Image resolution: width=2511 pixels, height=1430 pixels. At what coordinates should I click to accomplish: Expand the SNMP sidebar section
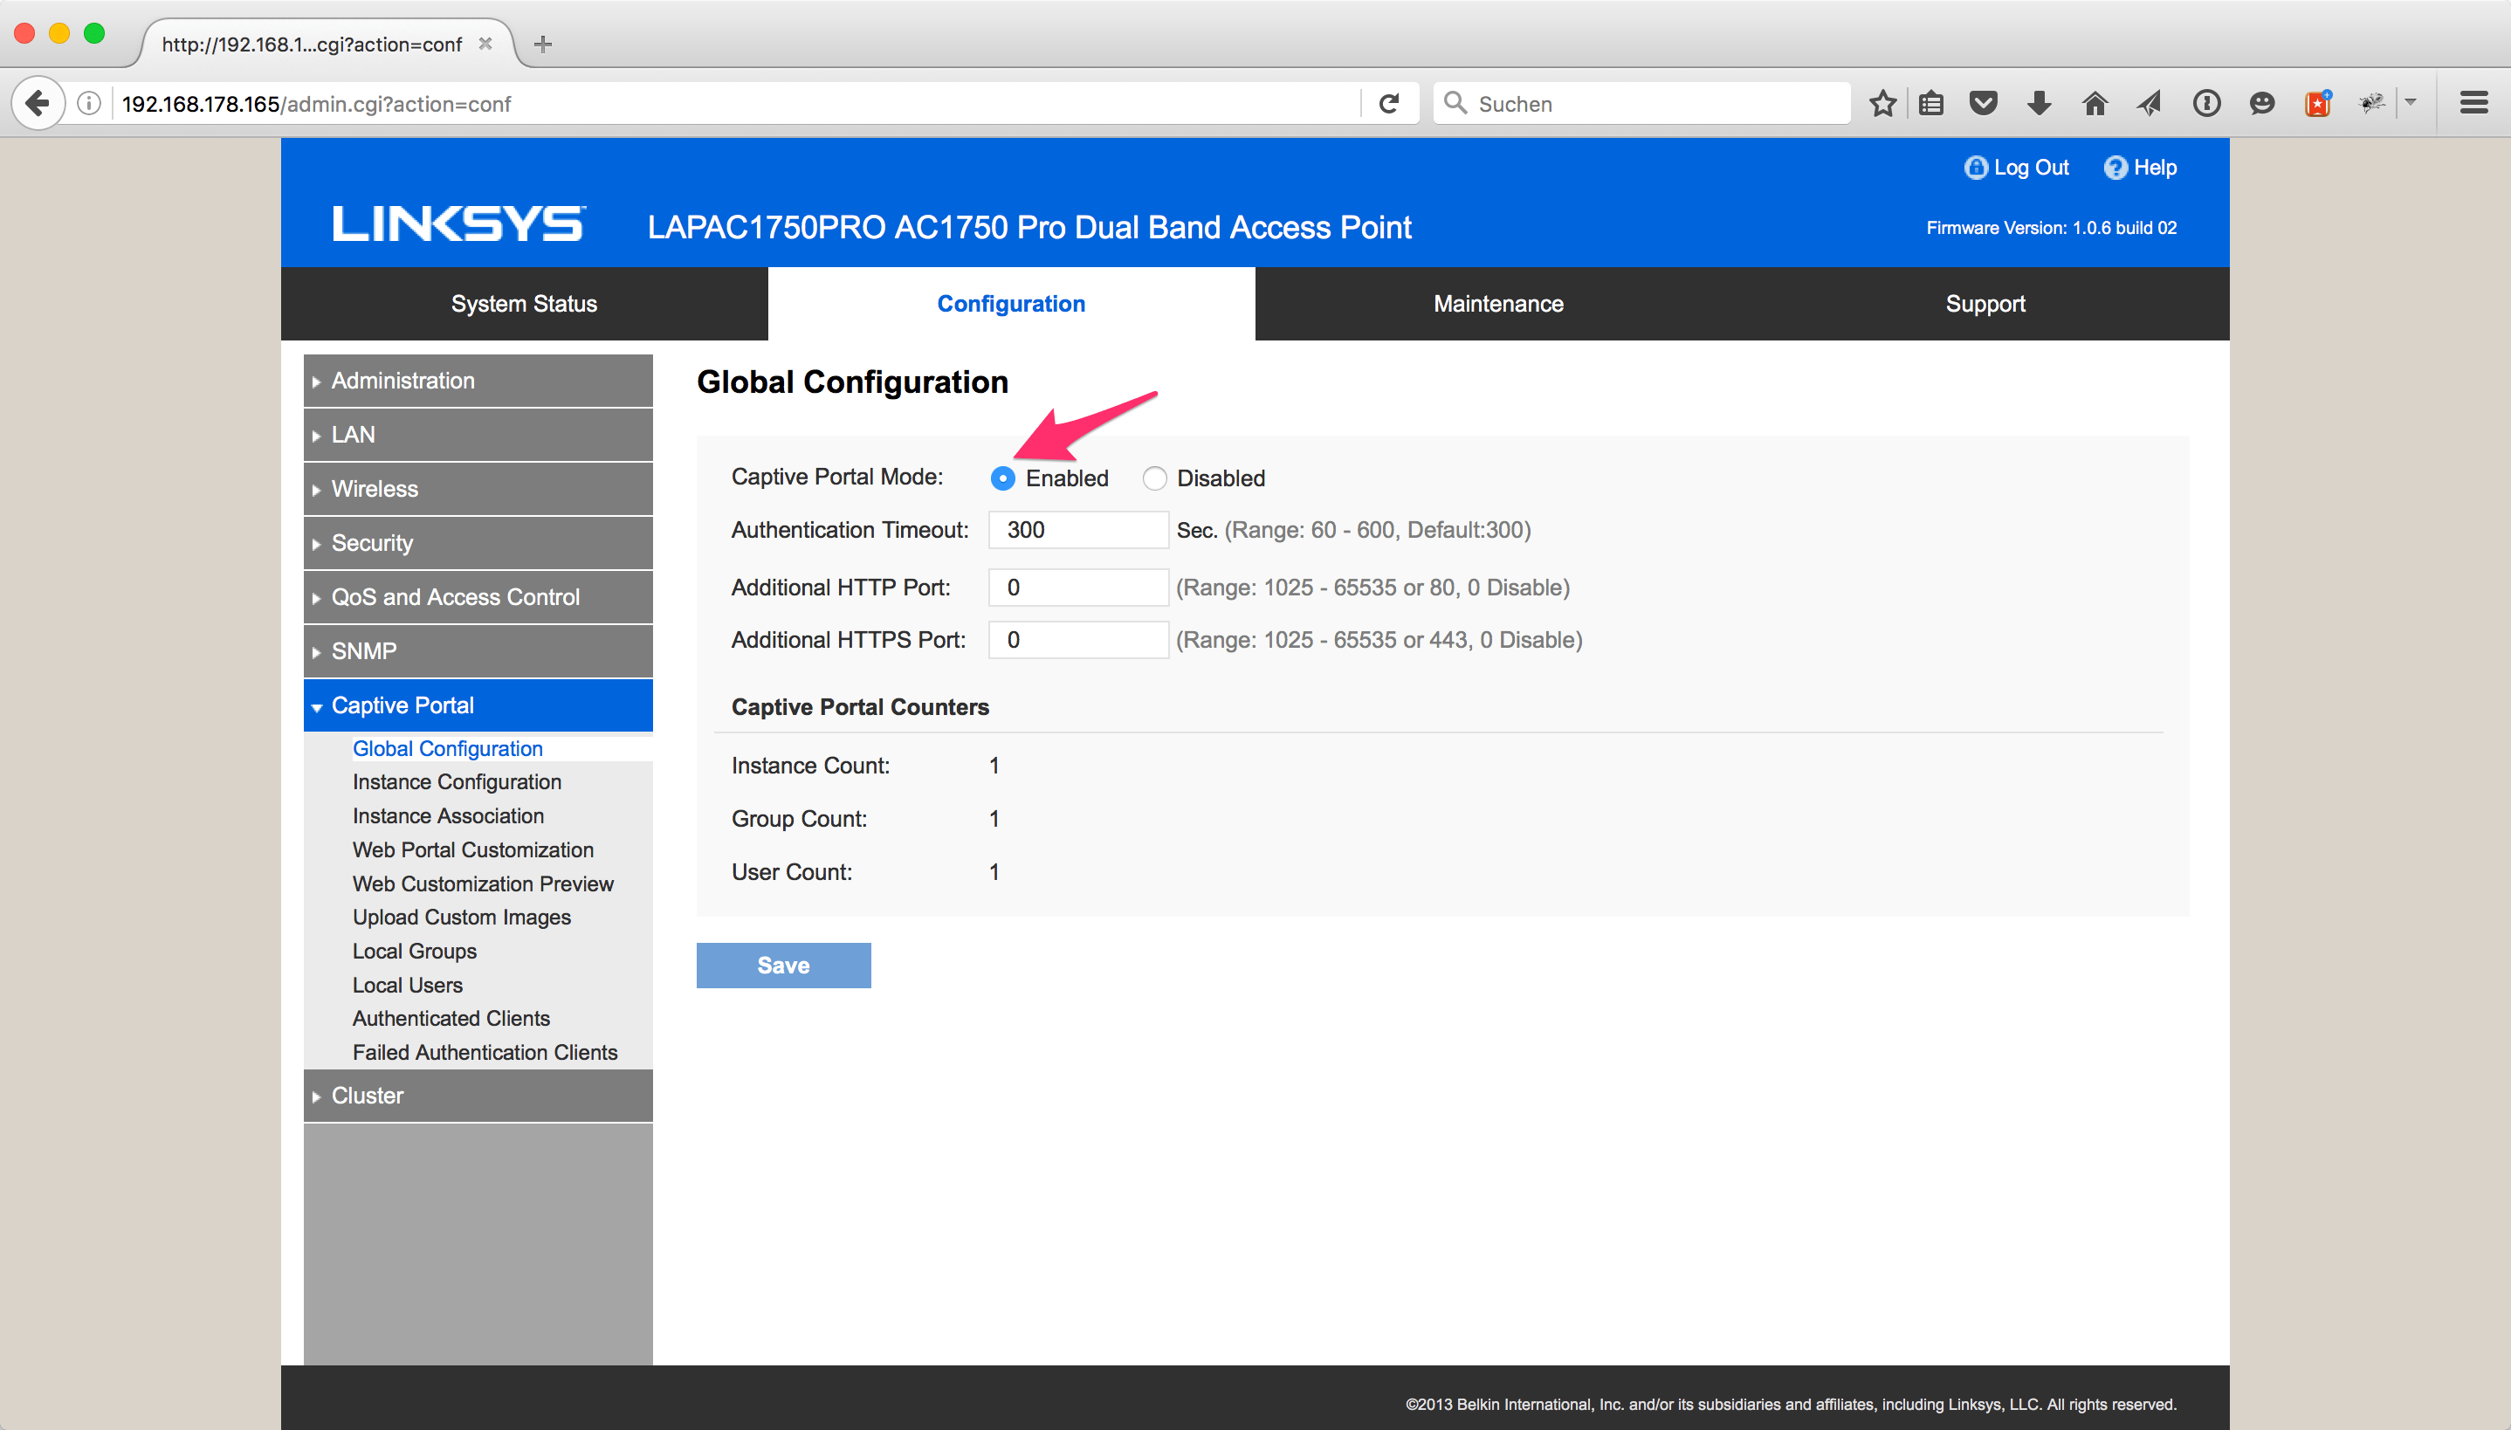pyautogui.click(x=478, y=650)
